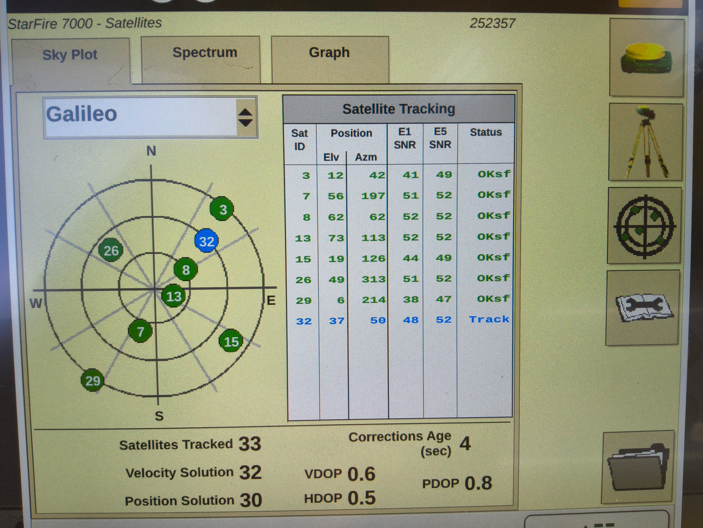
Task: Click the E5 SNR column header
Action: coord(440,138)
